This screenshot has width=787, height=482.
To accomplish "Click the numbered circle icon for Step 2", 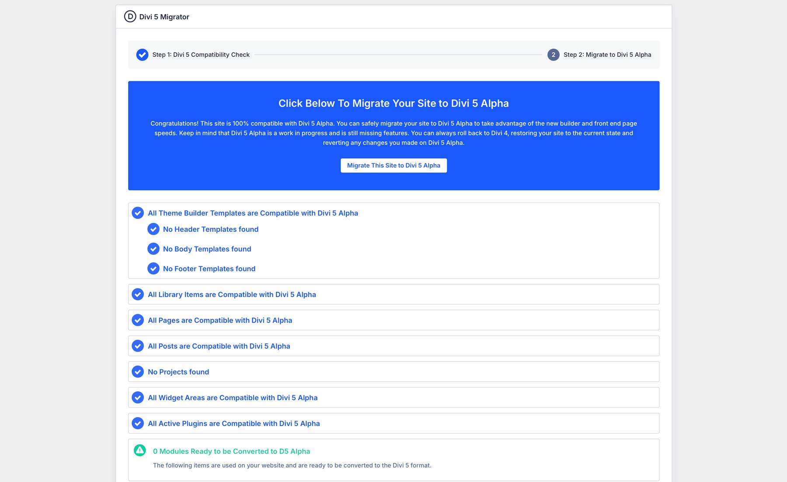I will click(554, 55).
